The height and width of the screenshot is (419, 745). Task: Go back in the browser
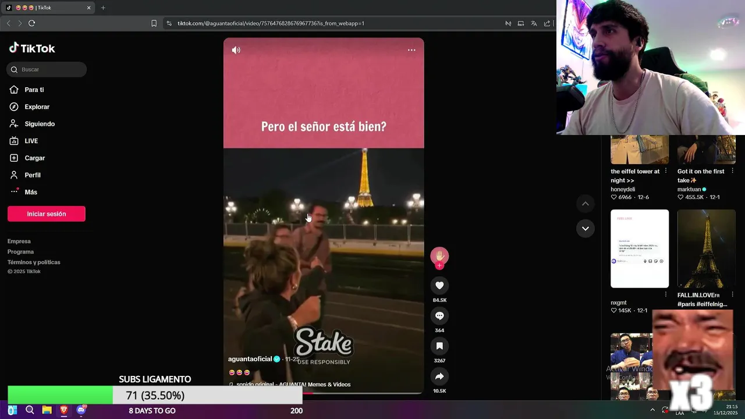pyautogui.click(x=8, y=23)
